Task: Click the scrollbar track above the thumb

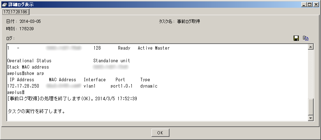Action: point(310,74)
